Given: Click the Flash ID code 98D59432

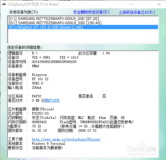Looking at the screenshot, I should 39,122.
